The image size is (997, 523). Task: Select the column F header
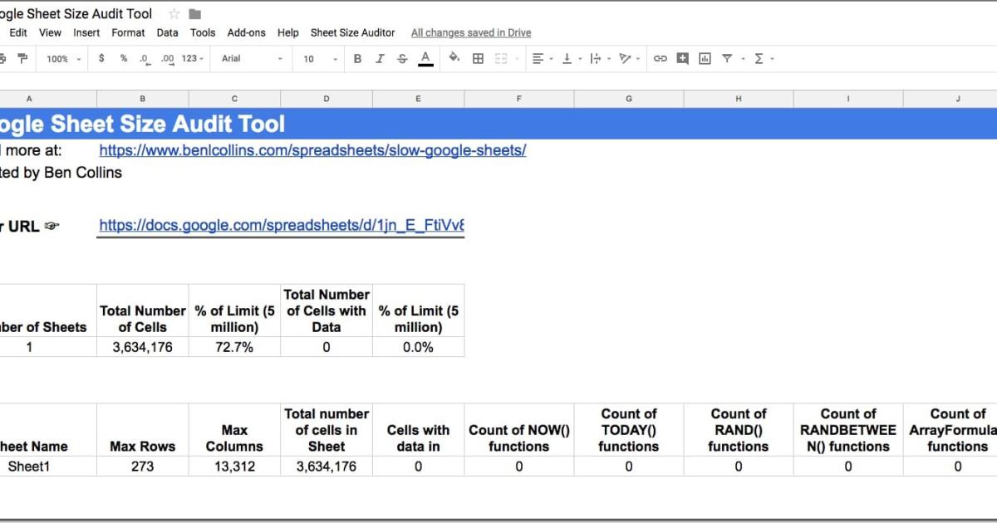click(518, 98)
